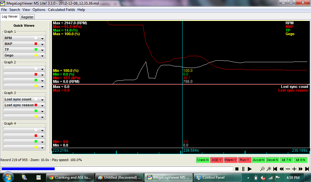
Task: Click the bit 7:N status indicator
Action: click(x=287, y=160)
